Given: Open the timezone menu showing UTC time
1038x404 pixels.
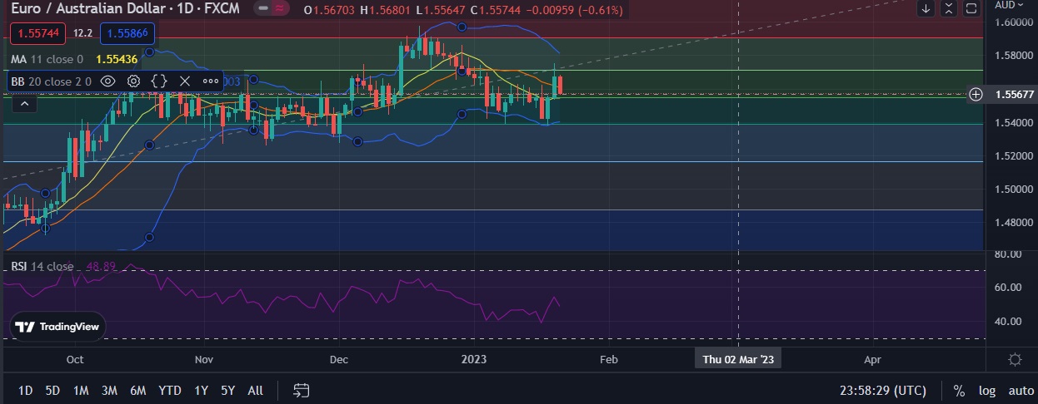Looking at the screenshot, I should 882,391.
